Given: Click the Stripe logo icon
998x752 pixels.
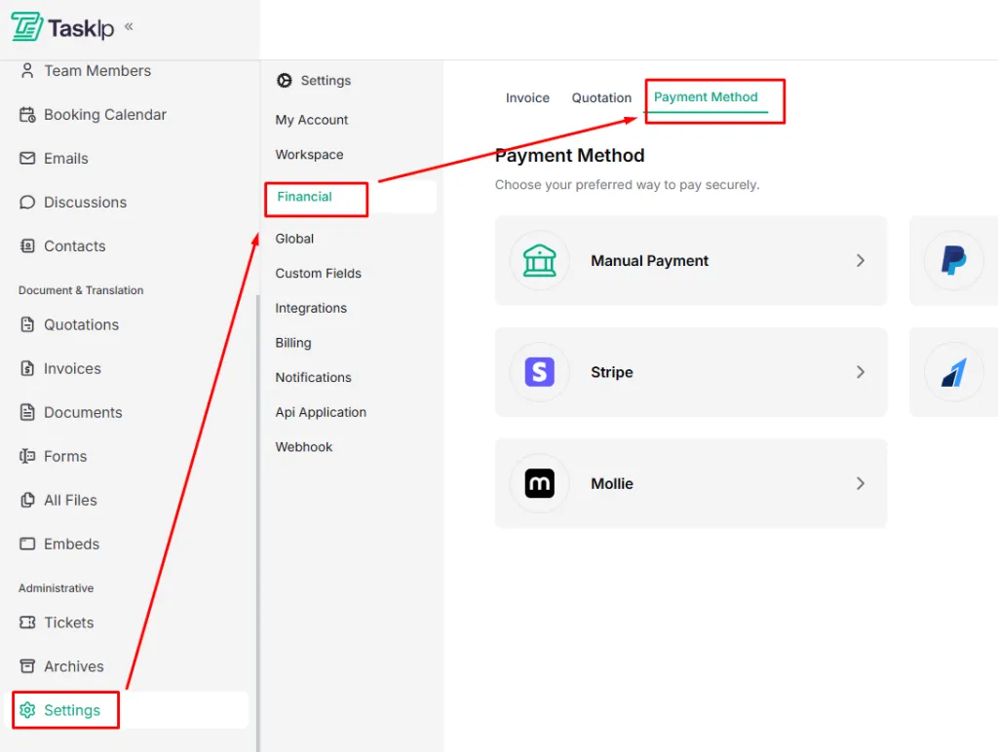Looking at the screenshot, I should tap(539, 372).
